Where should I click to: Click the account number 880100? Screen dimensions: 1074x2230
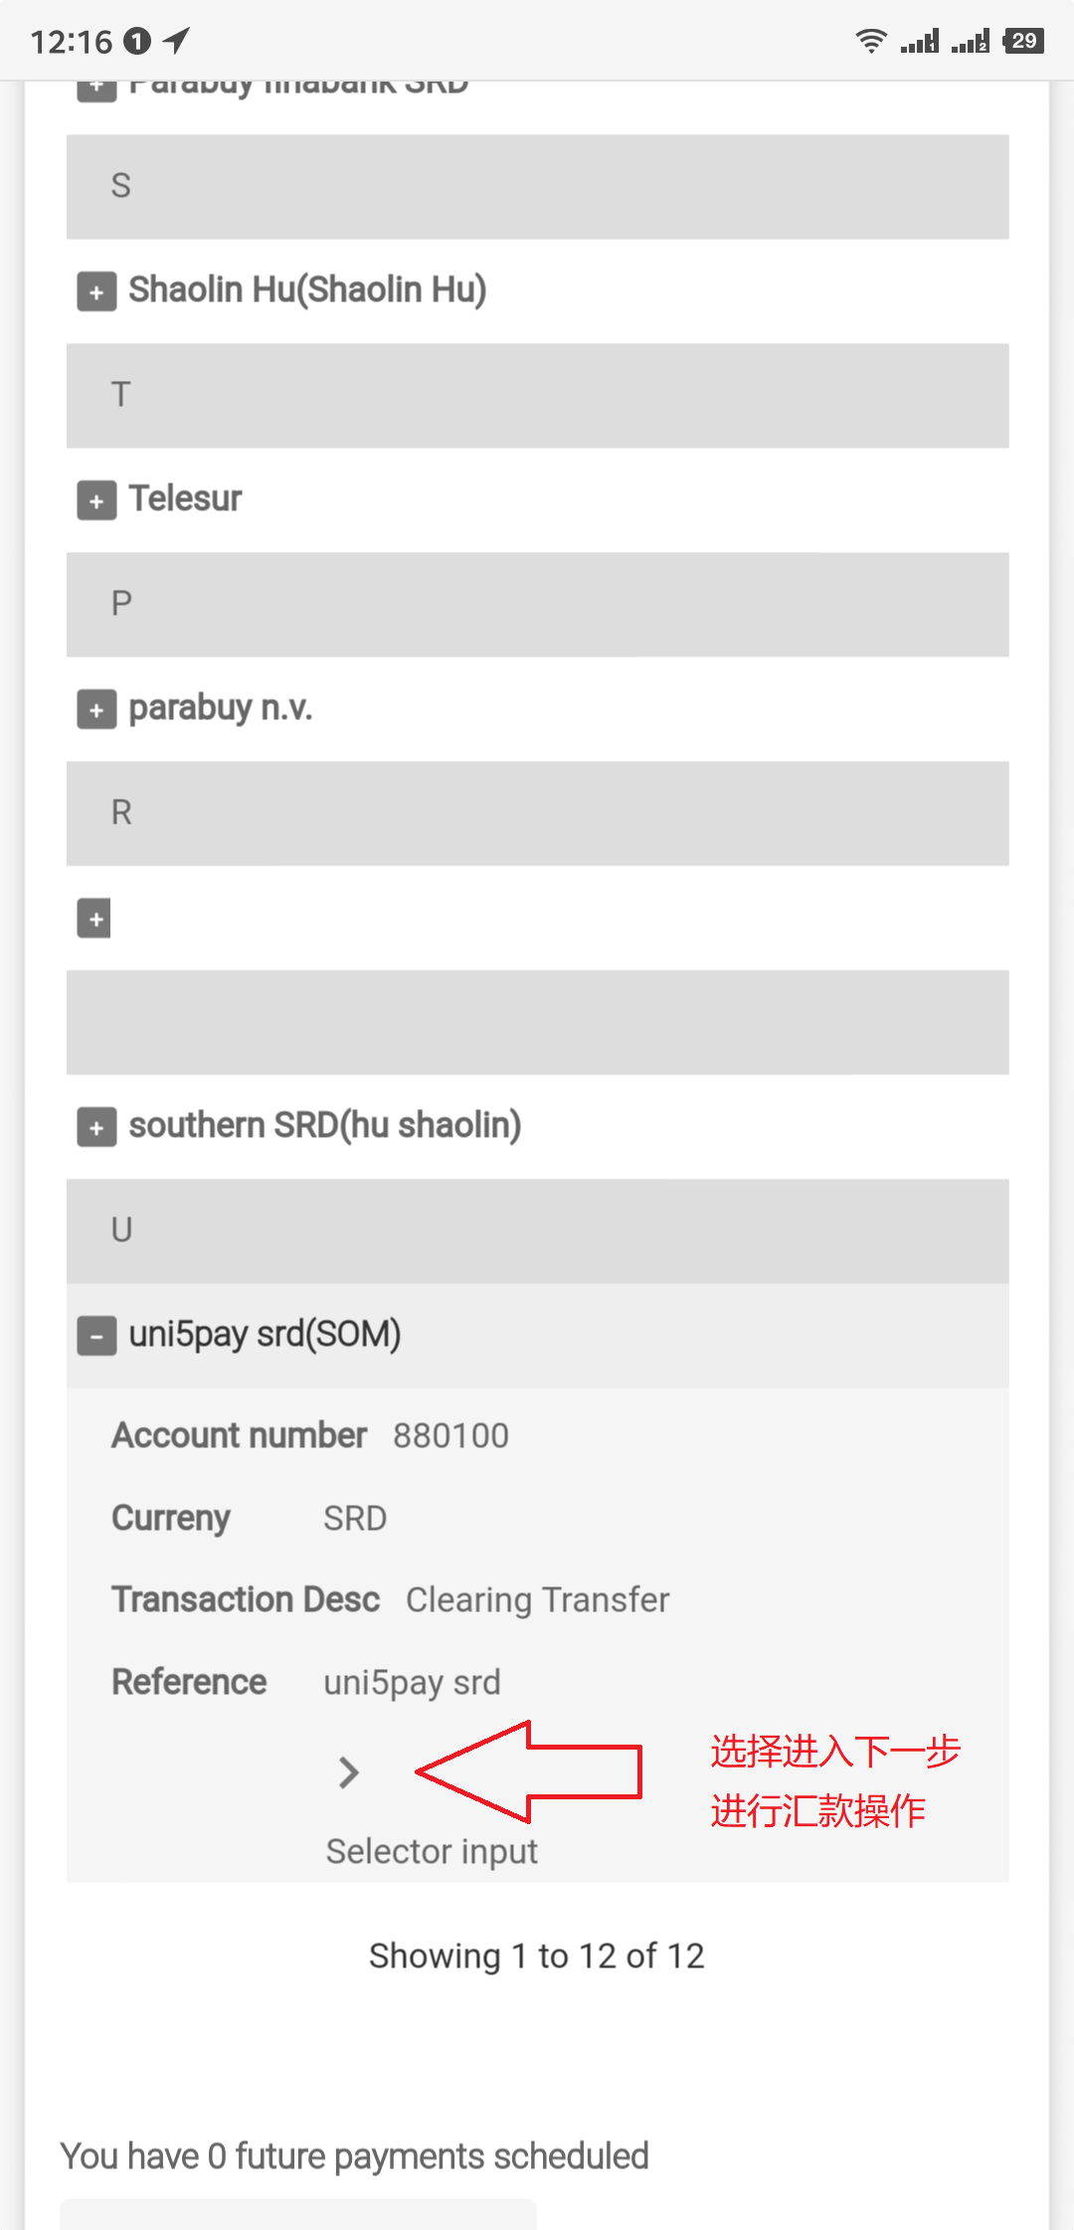coord(450,1435)
